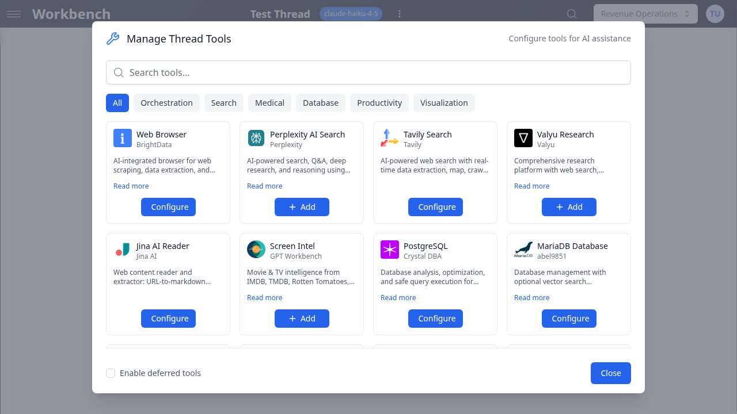Open the thread options three-dot menu
This screenshot has width=737, height=414.
pyautogui.click(x=400, y=14)
